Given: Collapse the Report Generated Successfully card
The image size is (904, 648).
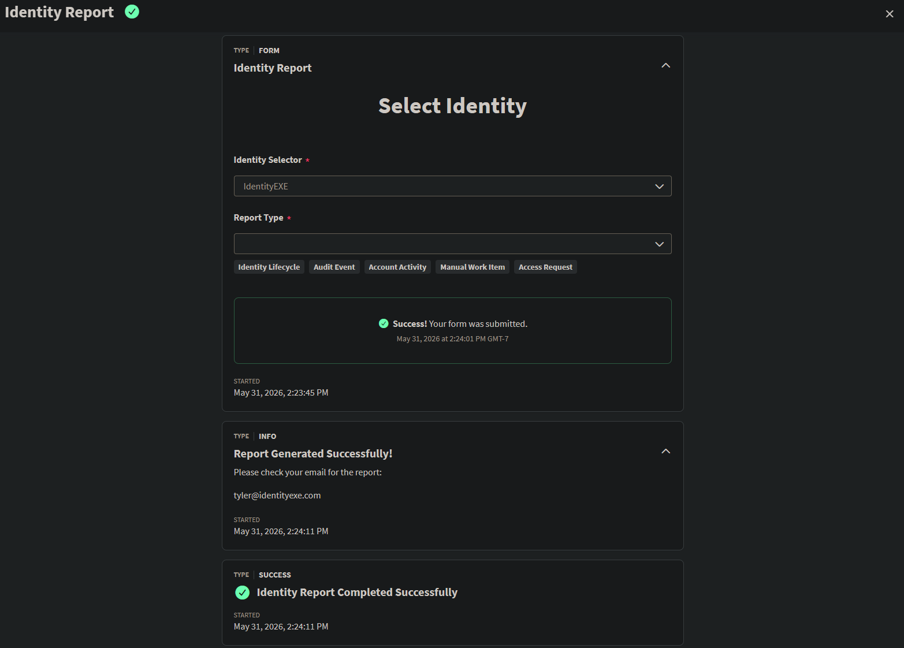Looking at the screenshot, I should click(665, 451).
